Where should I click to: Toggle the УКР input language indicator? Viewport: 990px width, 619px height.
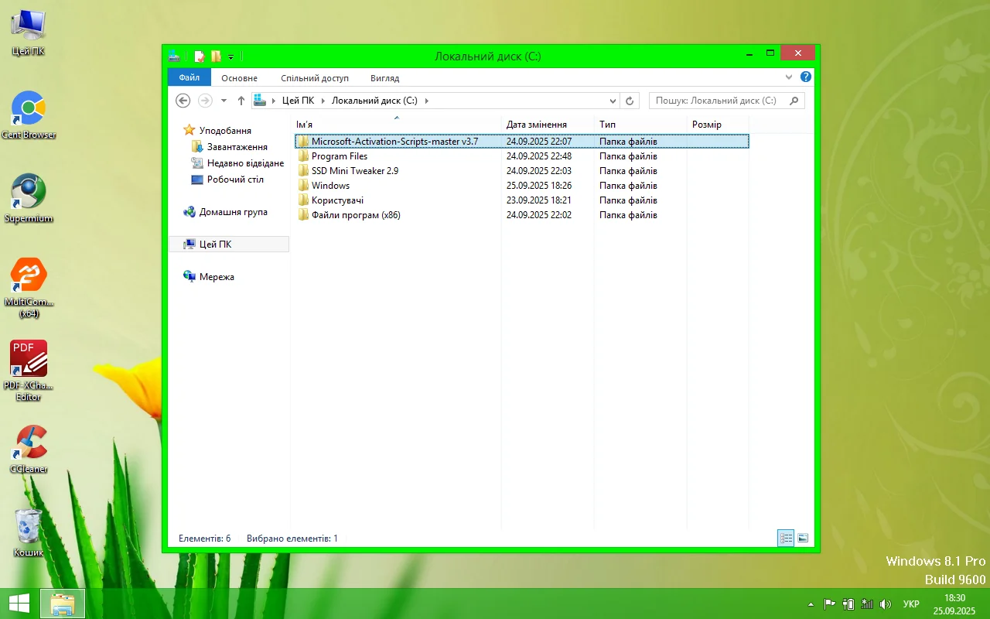tap(911, 604)
